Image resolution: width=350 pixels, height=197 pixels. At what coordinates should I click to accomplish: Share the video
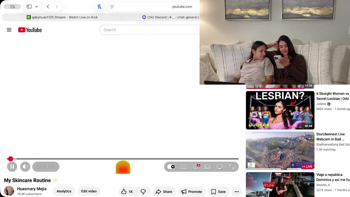click(x=164, y=192)
